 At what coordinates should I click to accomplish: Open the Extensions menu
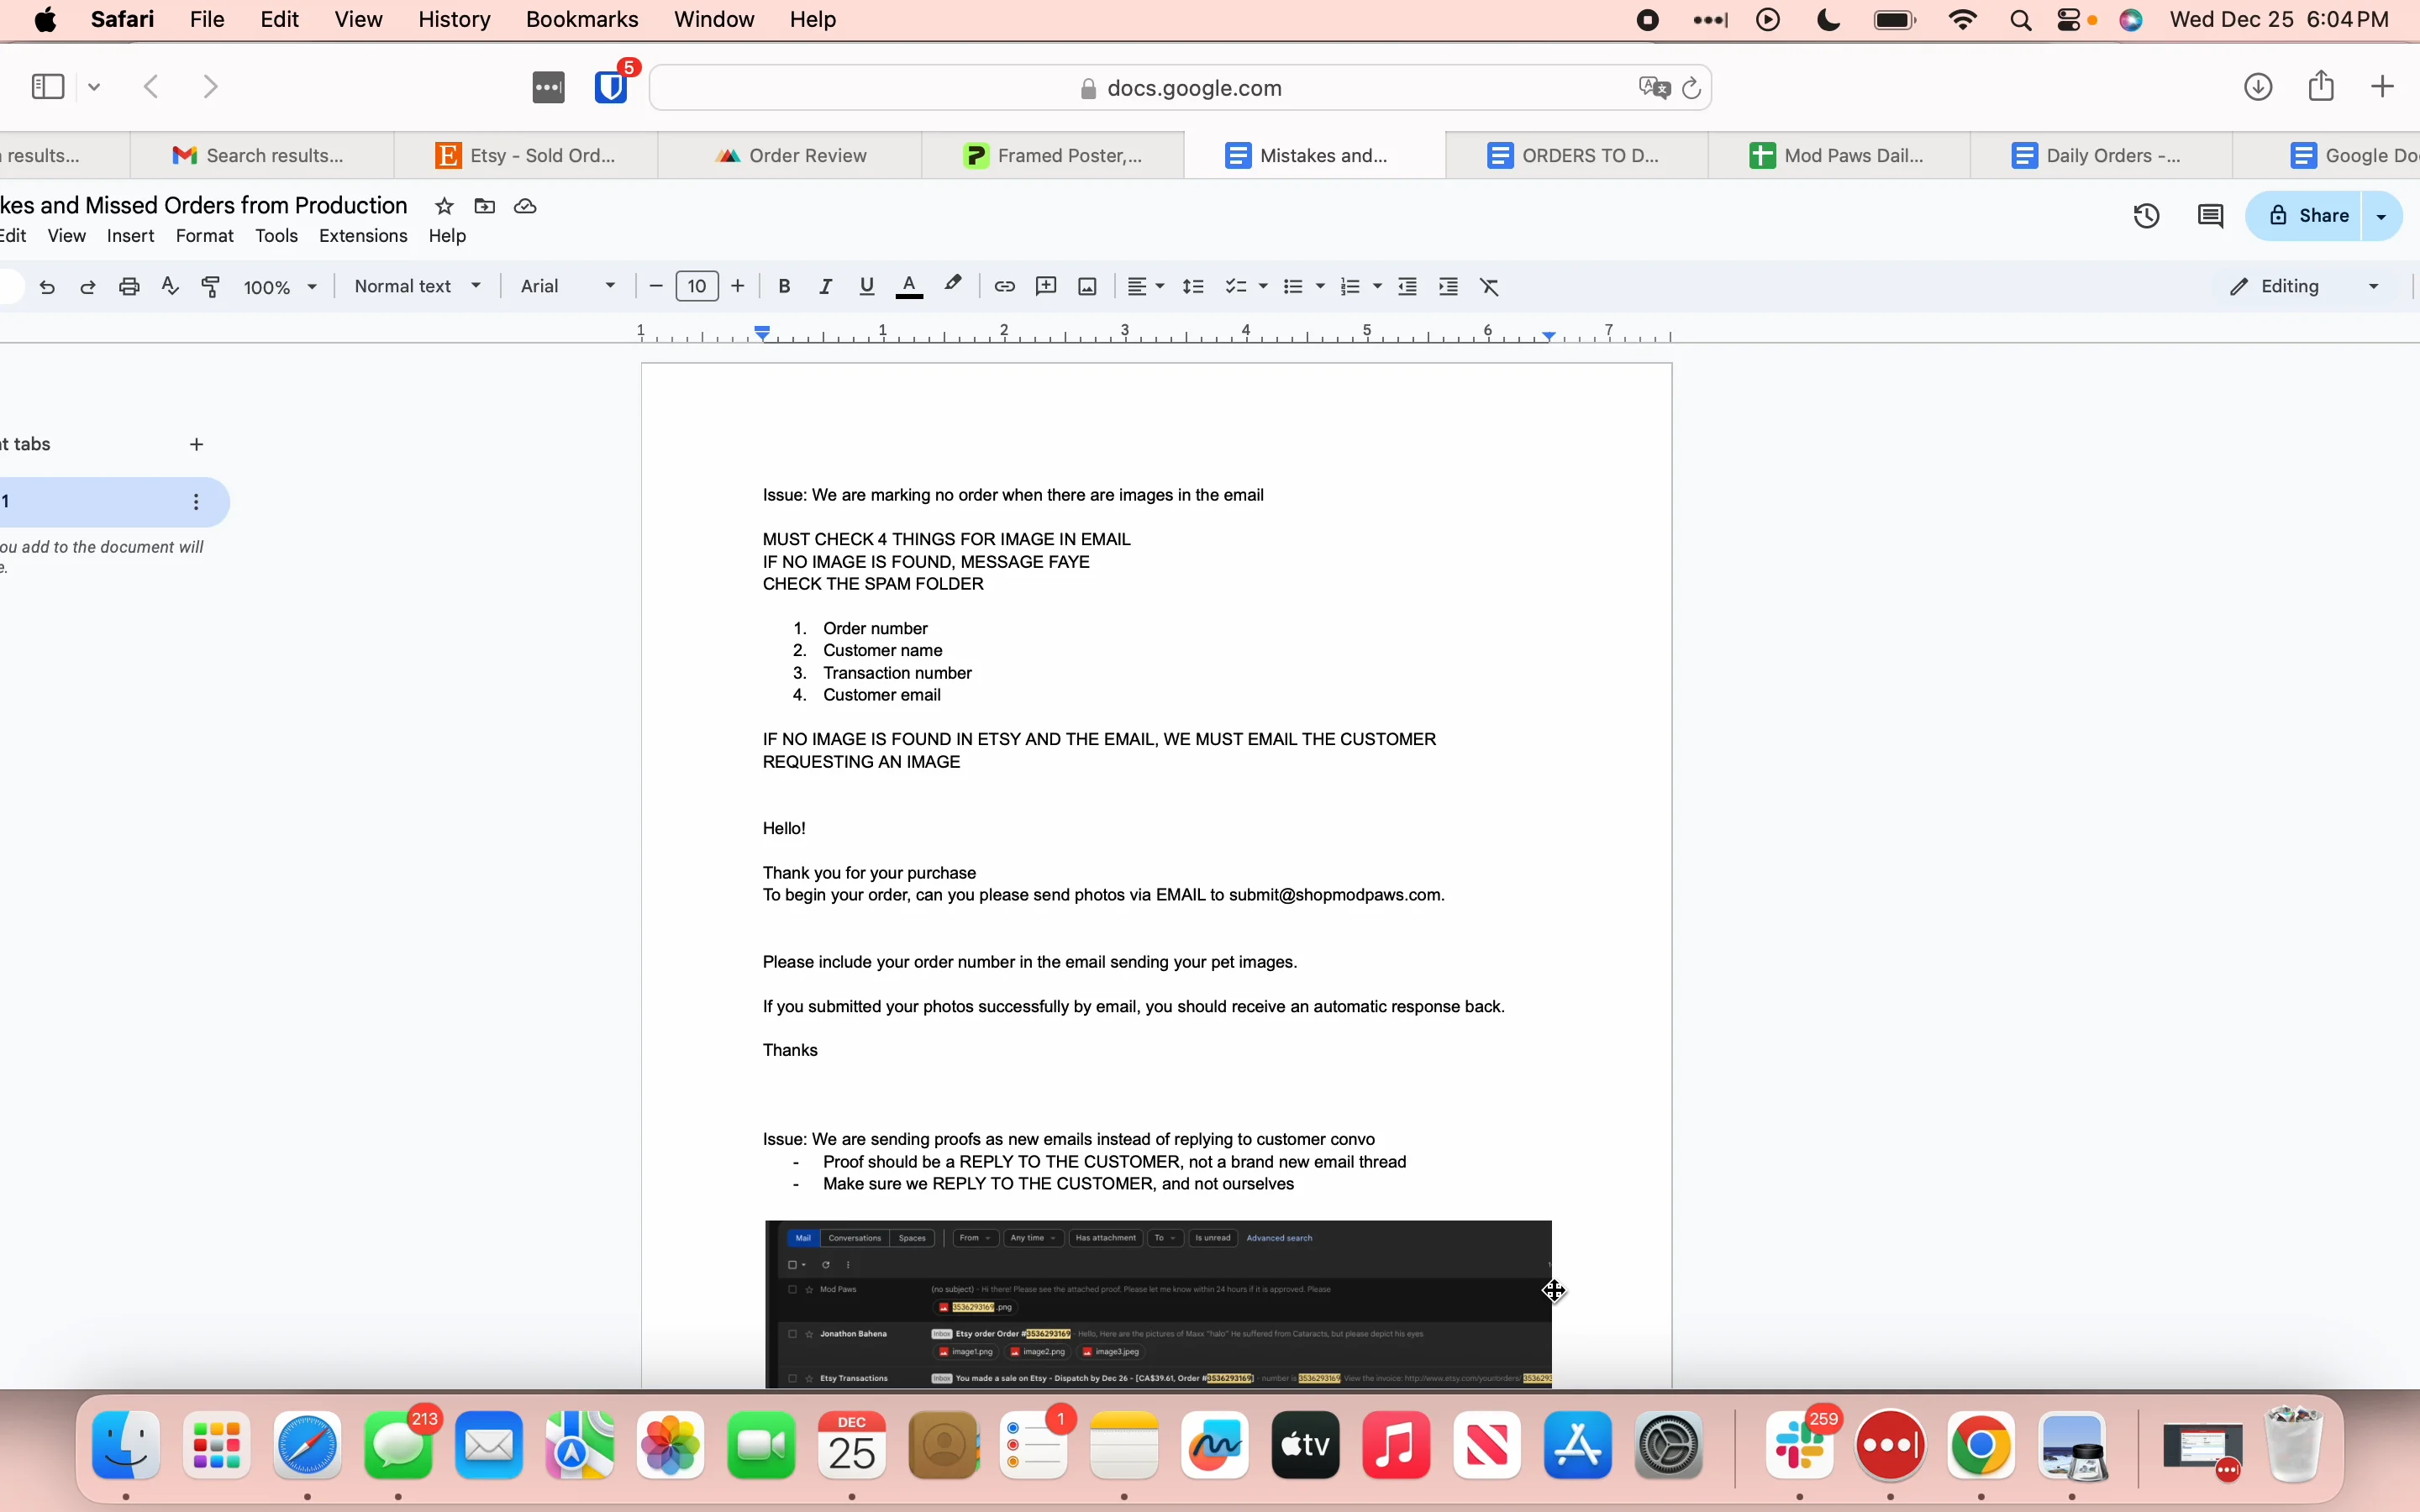(x=363, y=236)
